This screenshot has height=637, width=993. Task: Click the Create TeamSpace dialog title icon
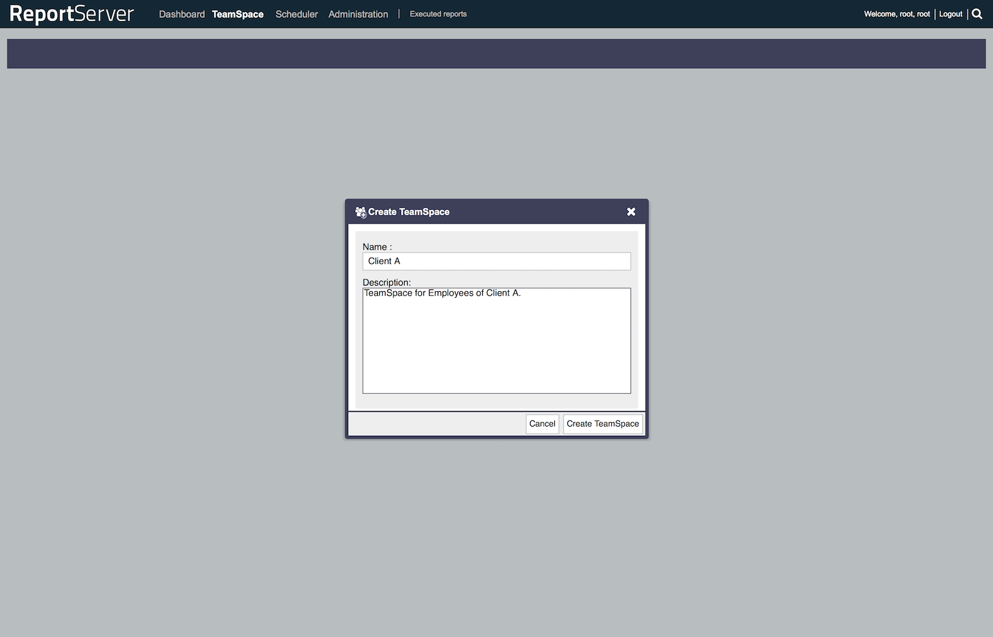361,212
